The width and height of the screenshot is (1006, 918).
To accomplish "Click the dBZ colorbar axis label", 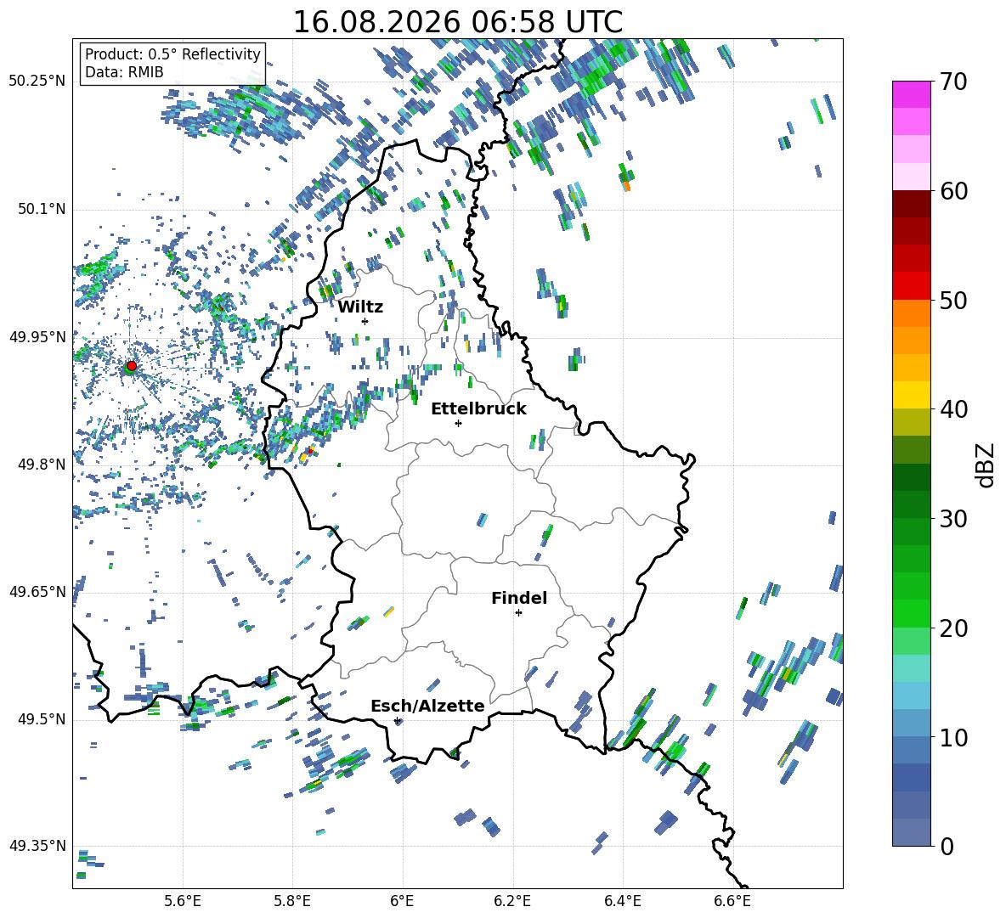I will [985, 465].
